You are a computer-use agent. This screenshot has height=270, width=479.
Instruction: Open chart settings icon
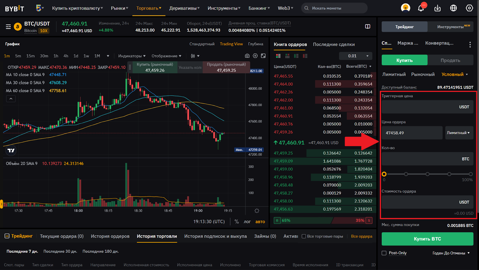[x=255, y=56]
